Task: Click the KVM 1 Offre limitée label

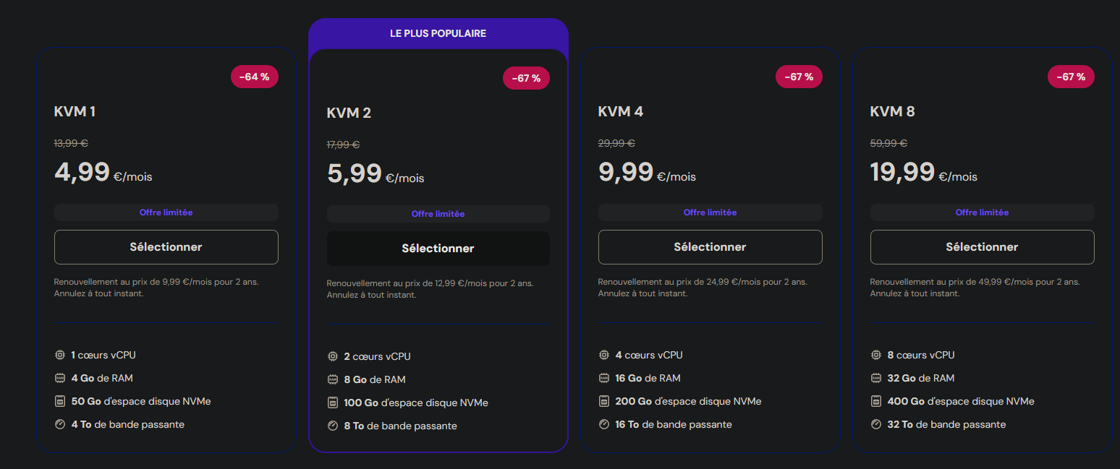Action: pyautogui.click(x=166, y=212)
